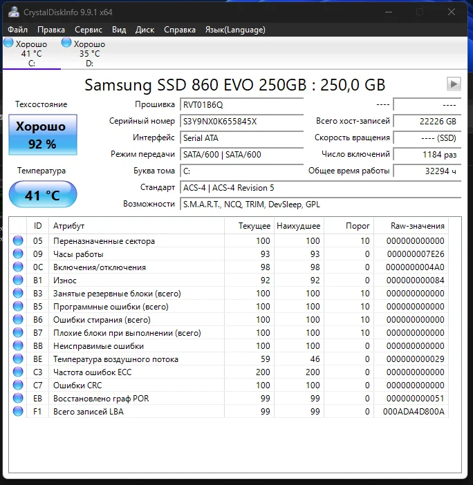Click the status orb for attribute B1 Износ
The height and width of the screenshot is (485, 473).
pos(18,280)
